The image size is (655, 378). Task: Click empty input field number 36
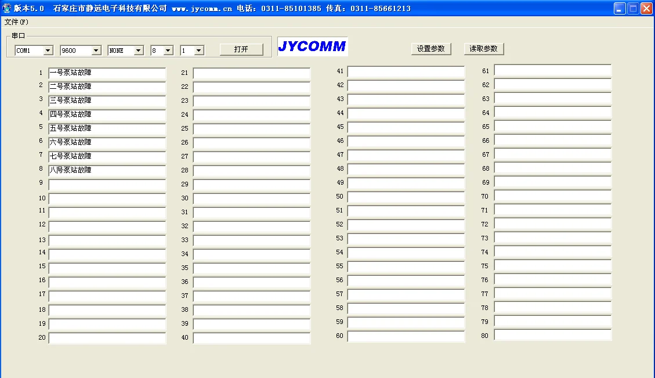(x=251, y=282)
